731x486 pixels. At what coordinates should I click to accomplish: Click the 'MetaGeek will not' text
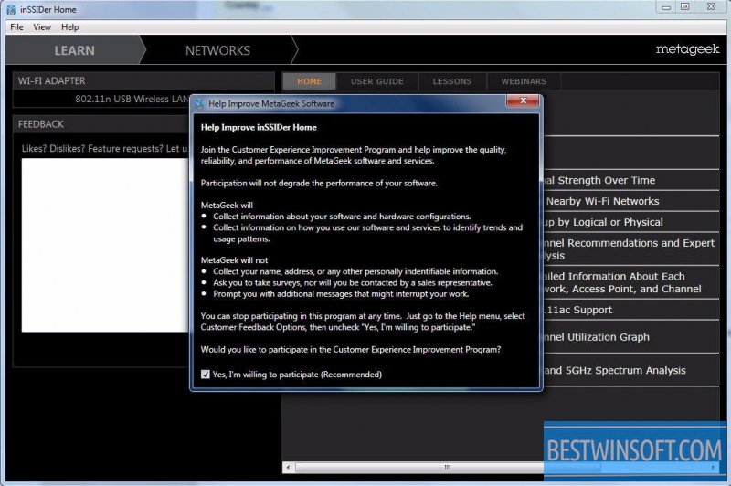click(234, 260)
